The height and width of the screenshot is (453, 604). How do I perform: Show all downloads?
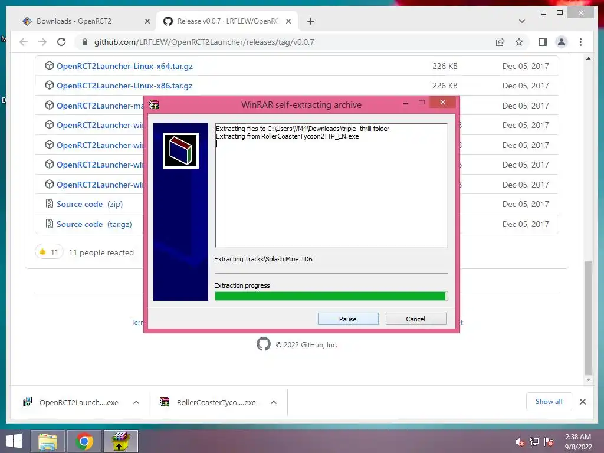click(x=549, y=402)
